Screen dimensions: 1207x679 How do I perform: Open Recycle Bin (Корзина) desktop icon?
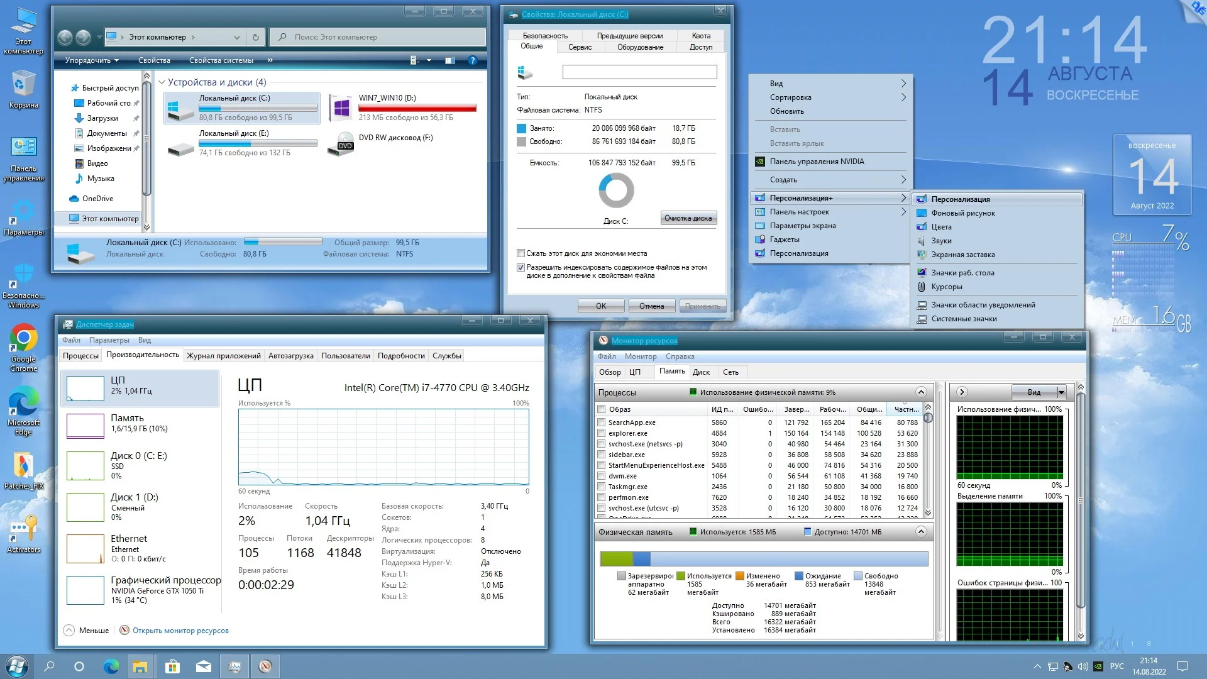23,84
